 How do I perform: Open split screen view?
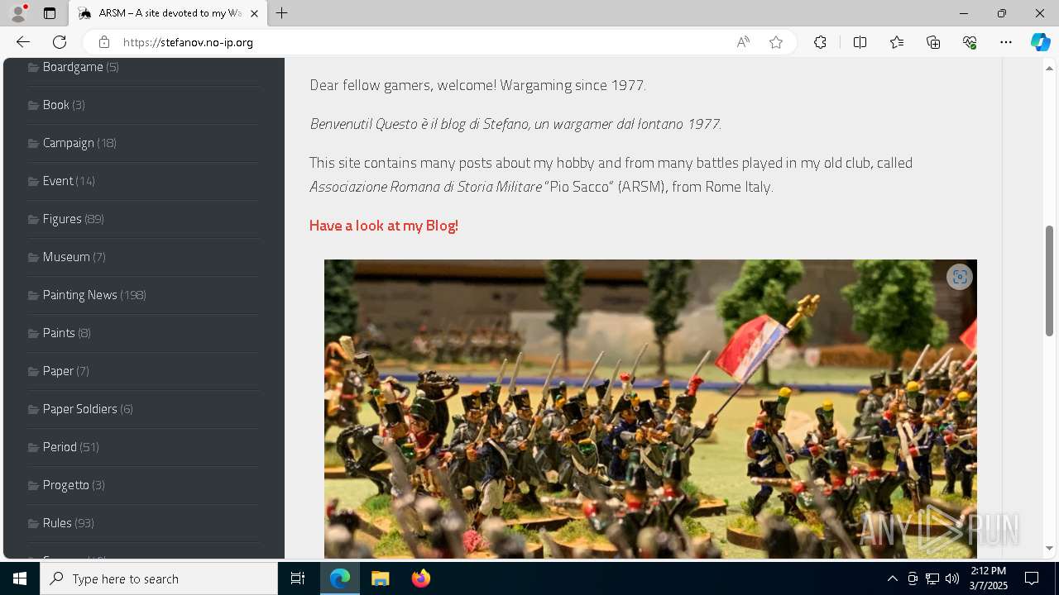tap(860, 42)
